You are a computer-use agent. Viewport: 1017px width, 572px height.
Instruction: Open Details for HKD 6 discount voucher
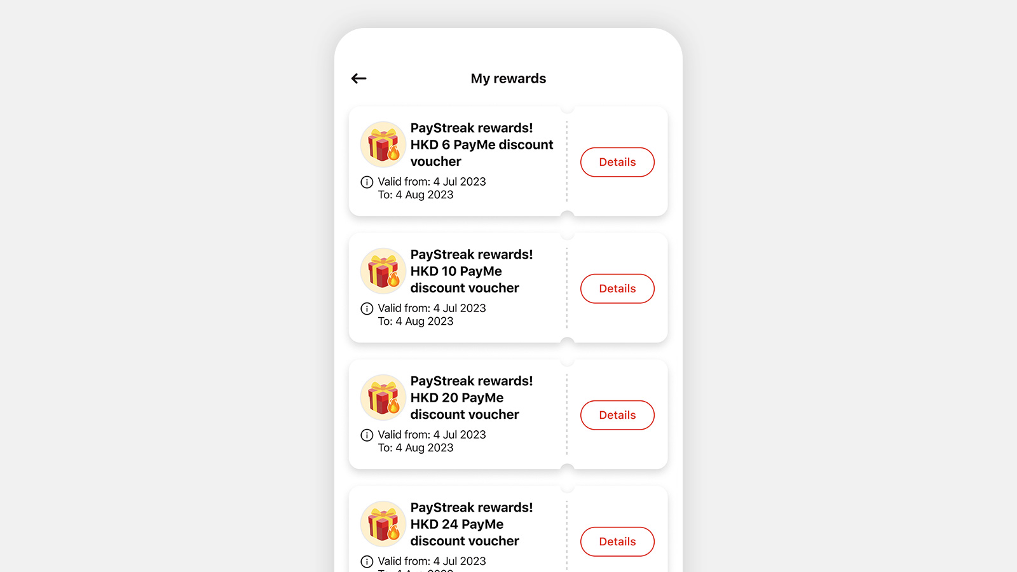point(617,162)
